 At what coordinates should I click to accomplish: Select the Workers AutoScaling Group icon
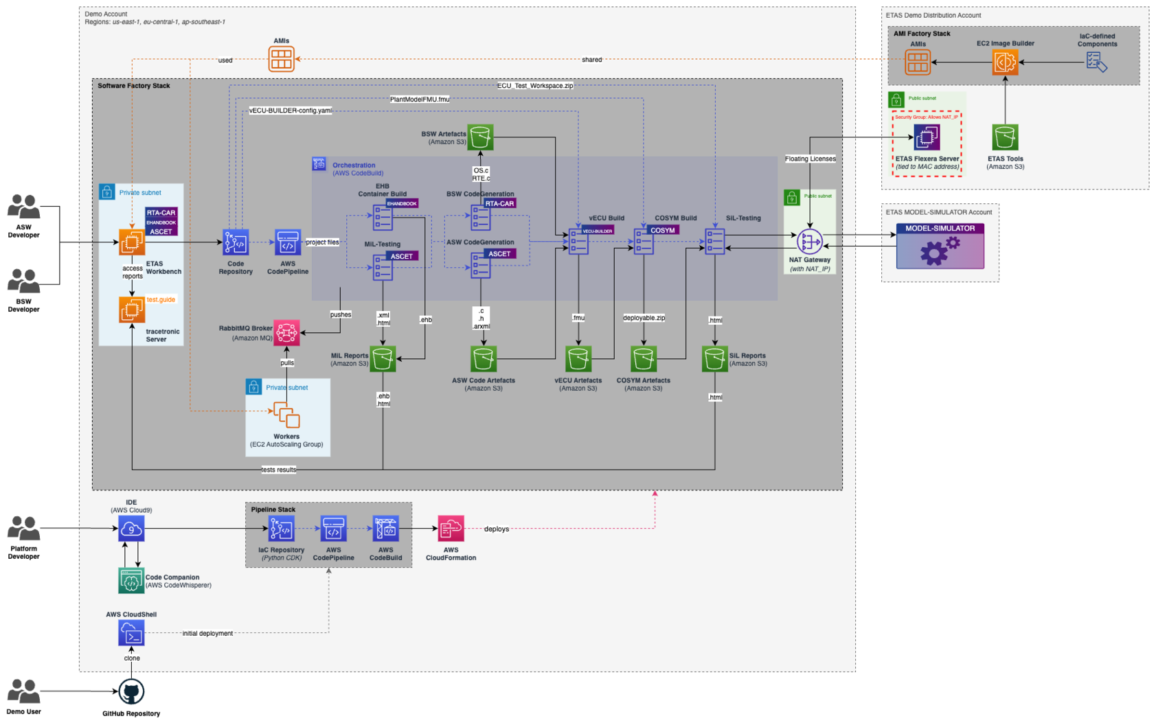tap(286, 417)
